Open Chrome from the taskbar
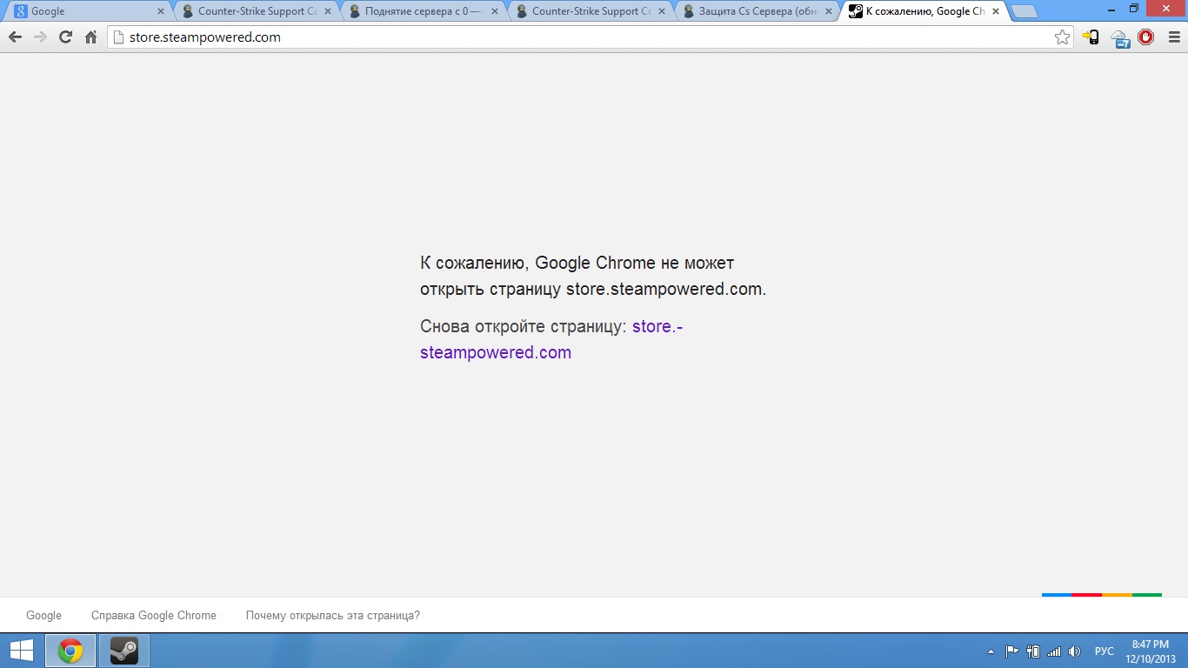Screen dimensions: 1188x668 point(70,651)
